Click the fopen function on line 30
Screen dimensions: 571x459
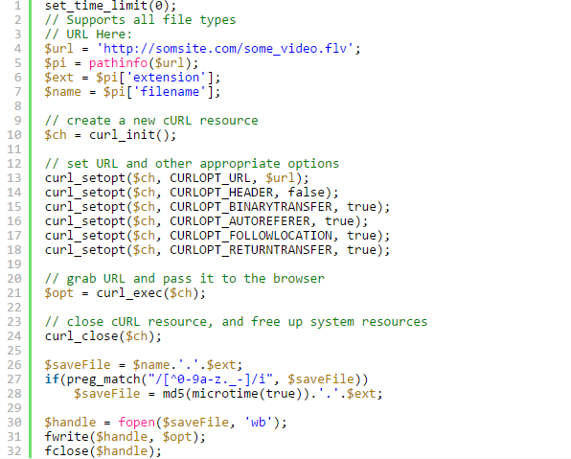point(136,423)
